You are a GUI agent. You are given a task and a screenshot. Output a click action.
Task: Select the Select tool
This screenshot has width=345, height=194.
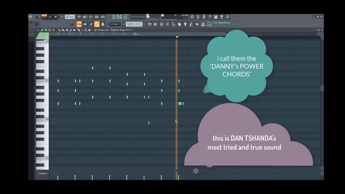point(82,30)
